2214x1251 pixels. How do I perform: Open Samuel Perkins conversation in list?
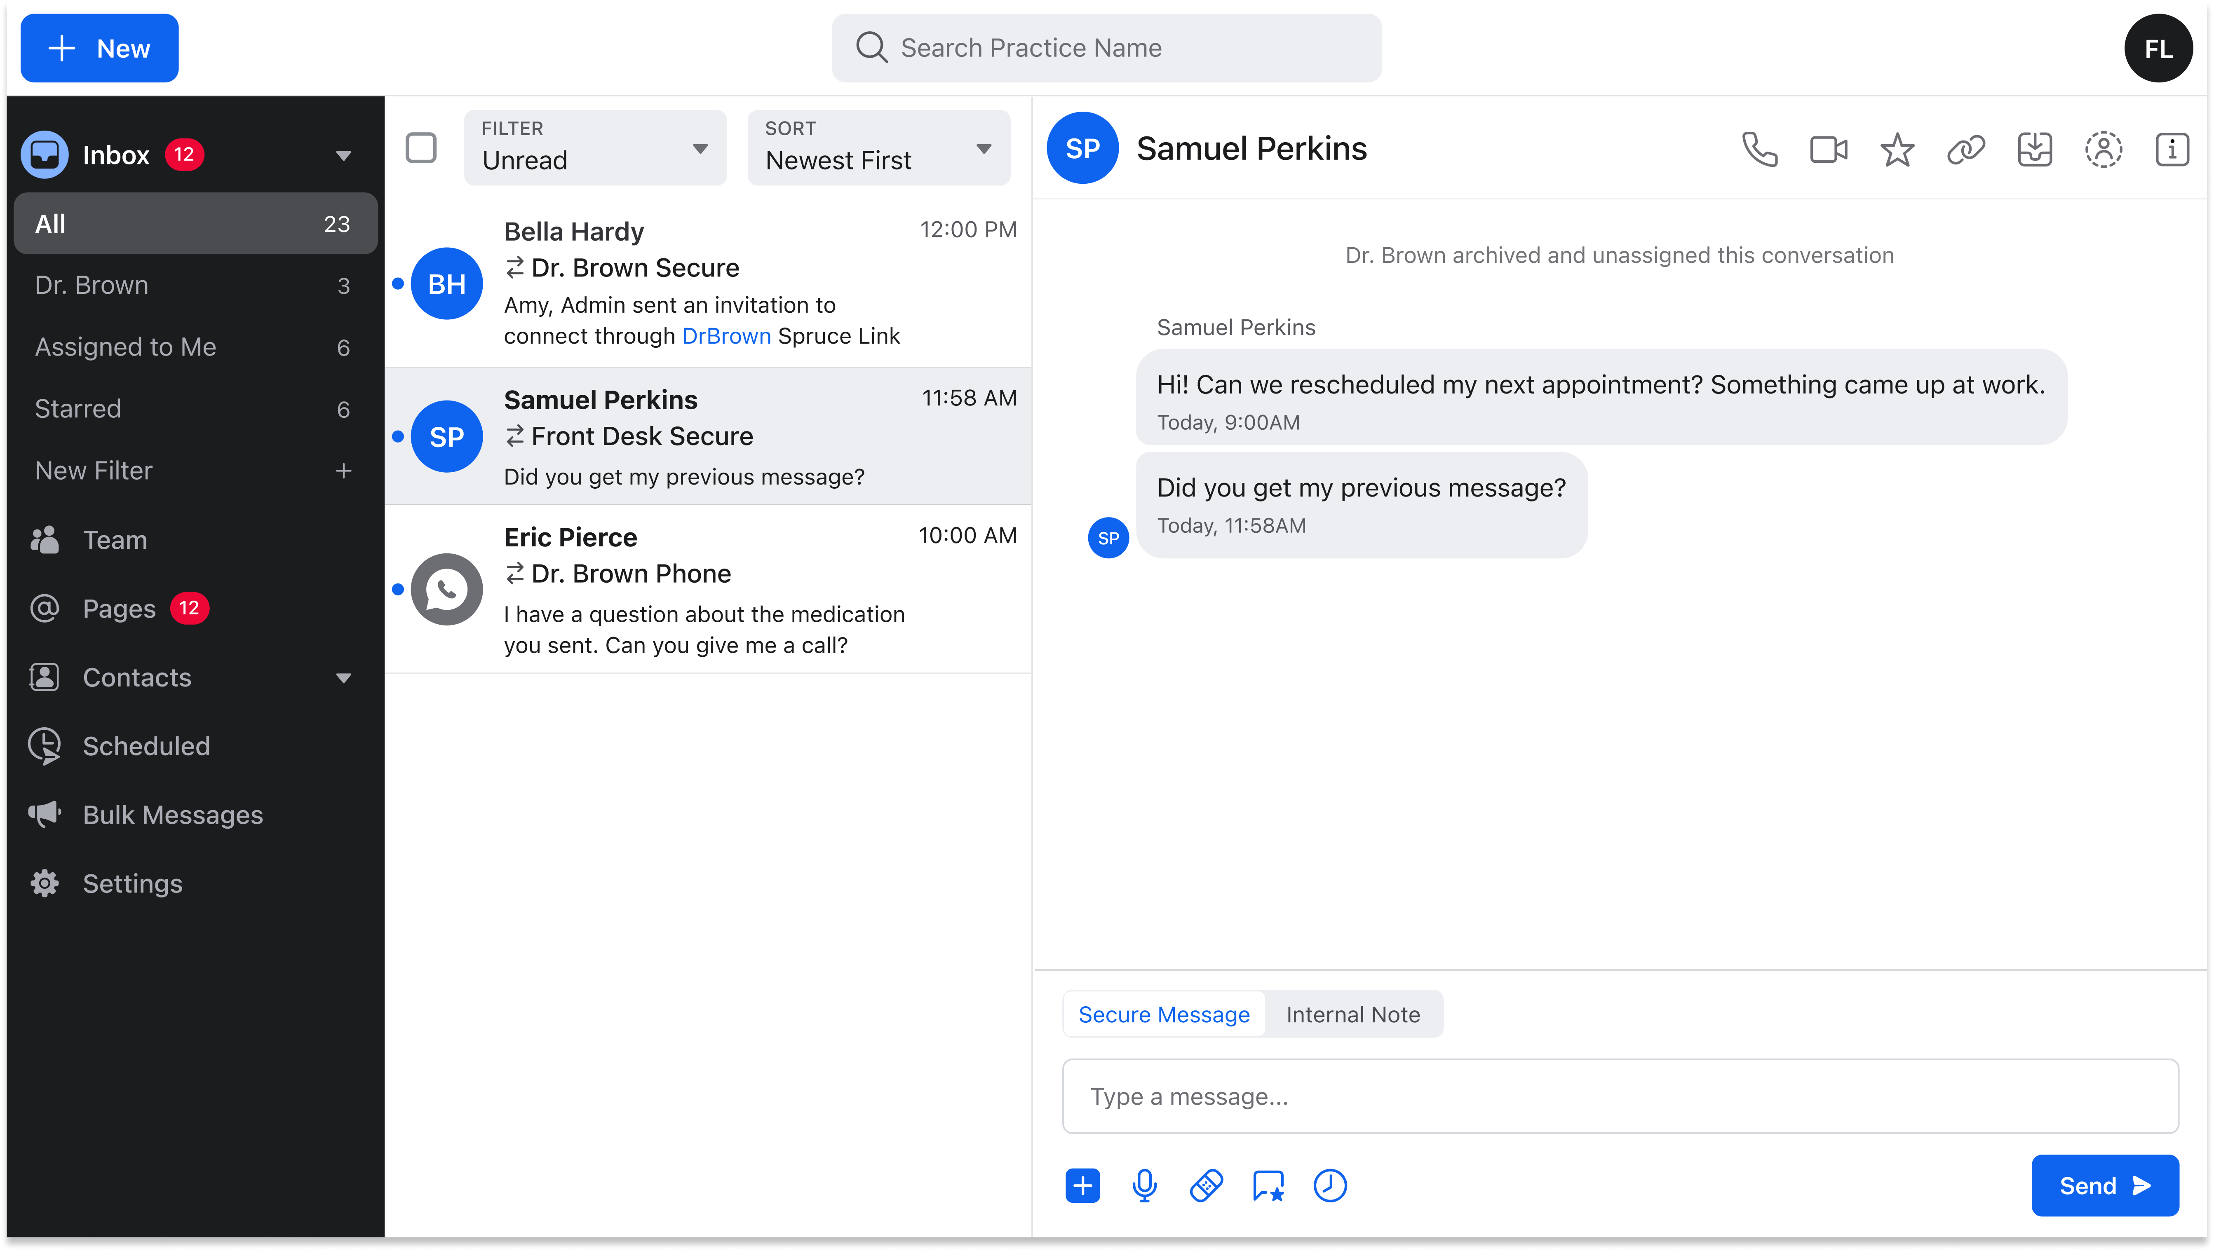click(x=708, y=436)
